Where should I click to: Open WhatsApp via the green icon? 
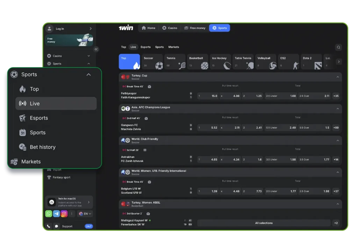coord(49,213)
